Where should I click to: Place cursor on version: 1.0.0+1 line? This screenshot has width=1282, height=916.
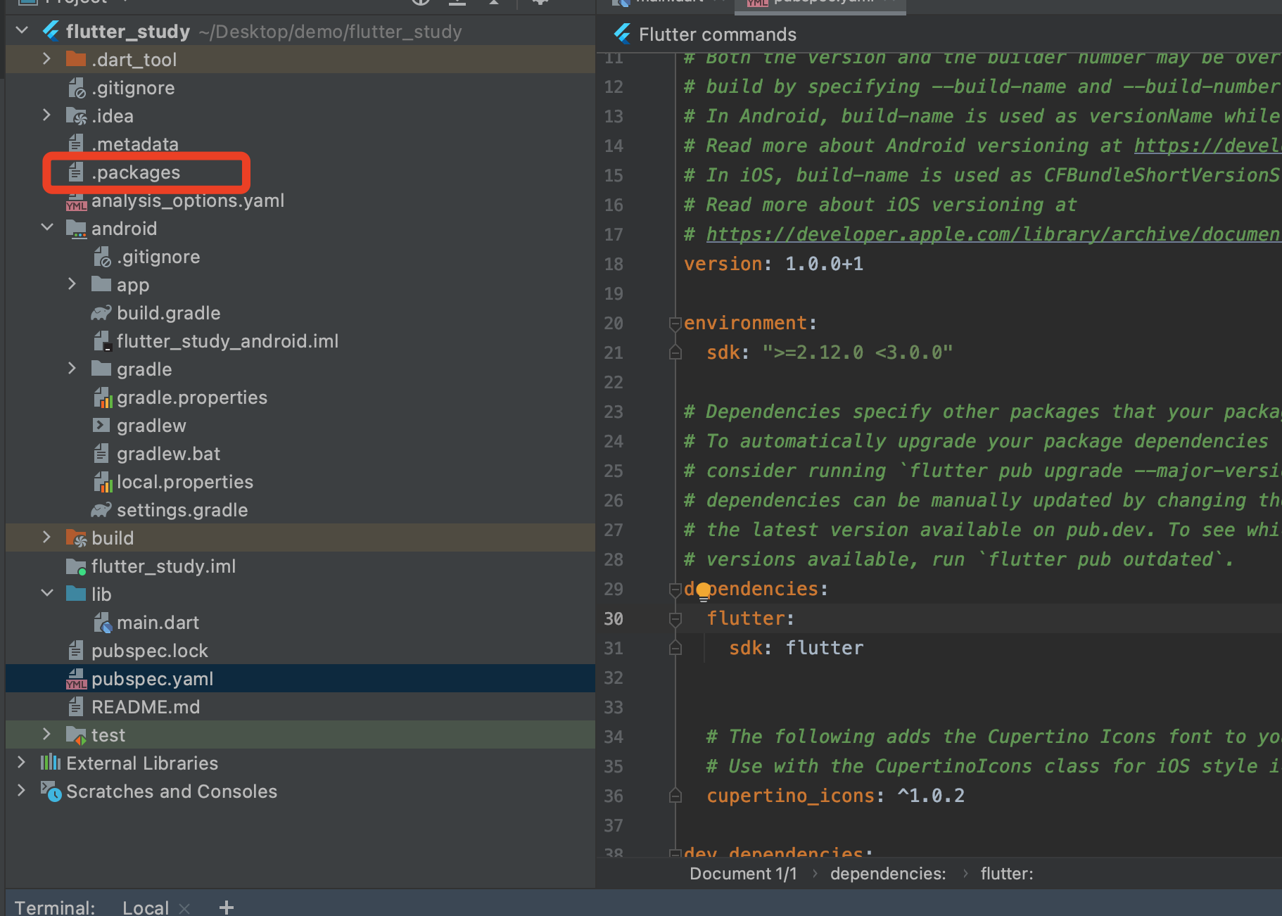pos(773,264)
